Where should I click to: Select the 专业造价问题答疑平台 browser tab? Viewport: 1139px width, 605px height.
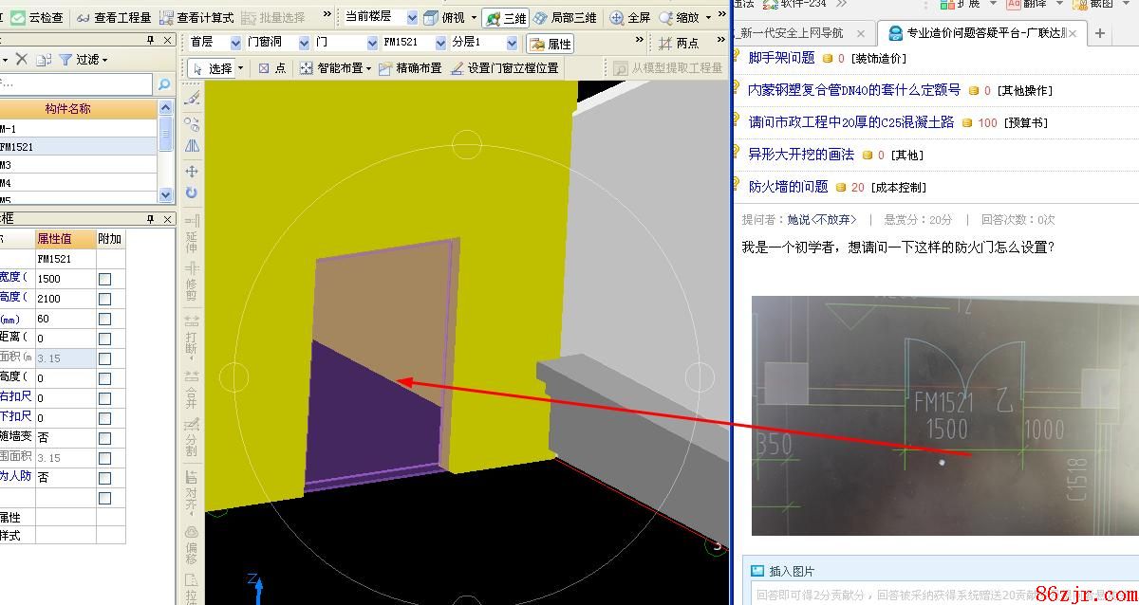pyautogui.click(x=980, y=33)
